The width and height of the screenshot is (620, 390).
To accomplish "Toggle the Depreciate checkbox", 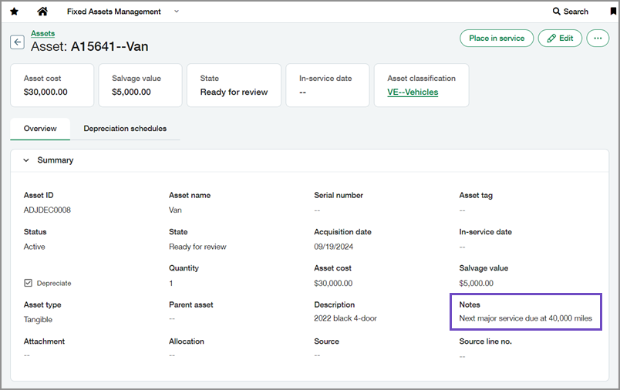I will [x=29, y=283].
